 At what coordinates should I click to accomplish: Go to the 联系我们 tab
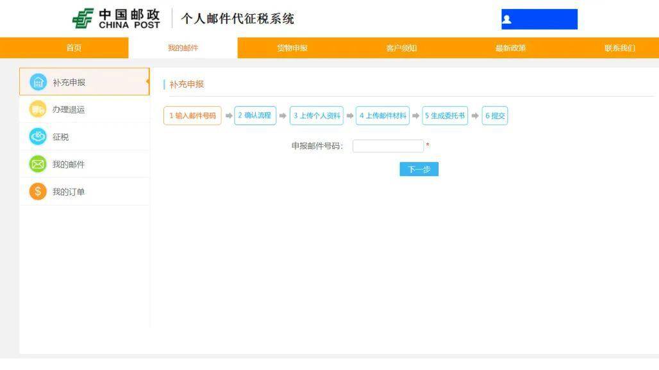click(x=620, y=48)
